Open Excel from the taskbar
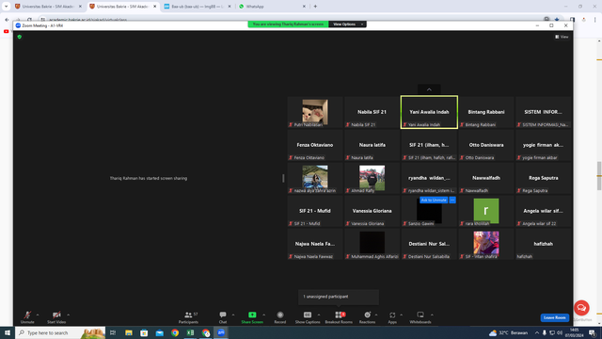This screenshot has width=602, height=339. click(190, 332)
